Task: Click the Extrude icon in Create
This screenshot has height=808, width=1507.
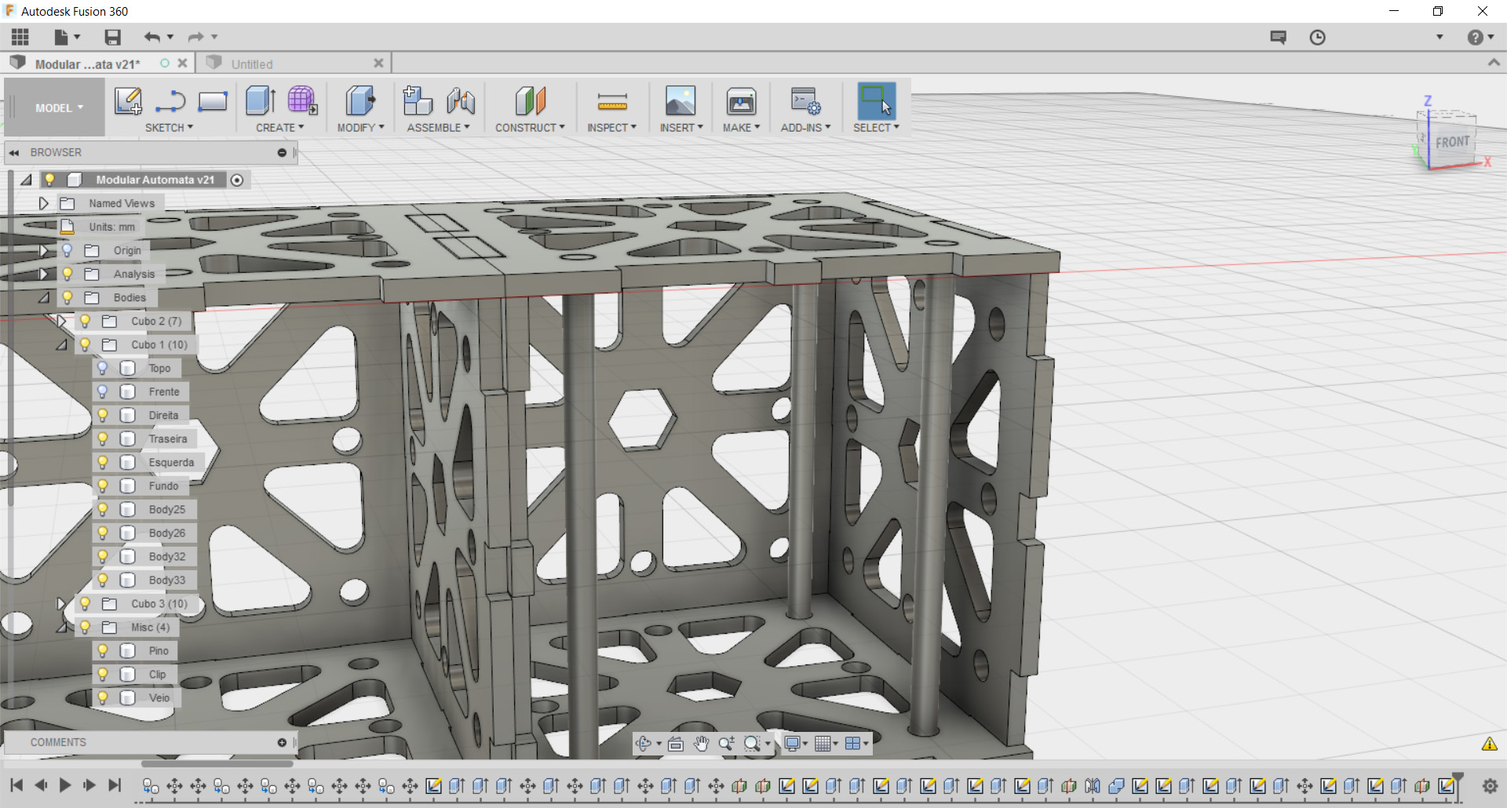Action: coord(261,101)
